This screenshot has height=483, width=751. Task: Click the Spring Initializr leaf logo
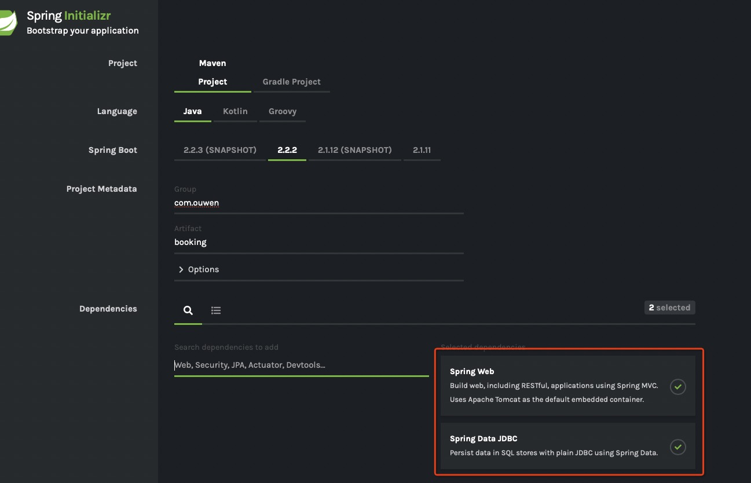coord(7,21)
